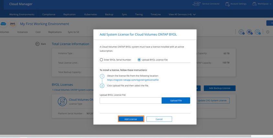Click the BYOL Licenses heading

tap(62, 85)
